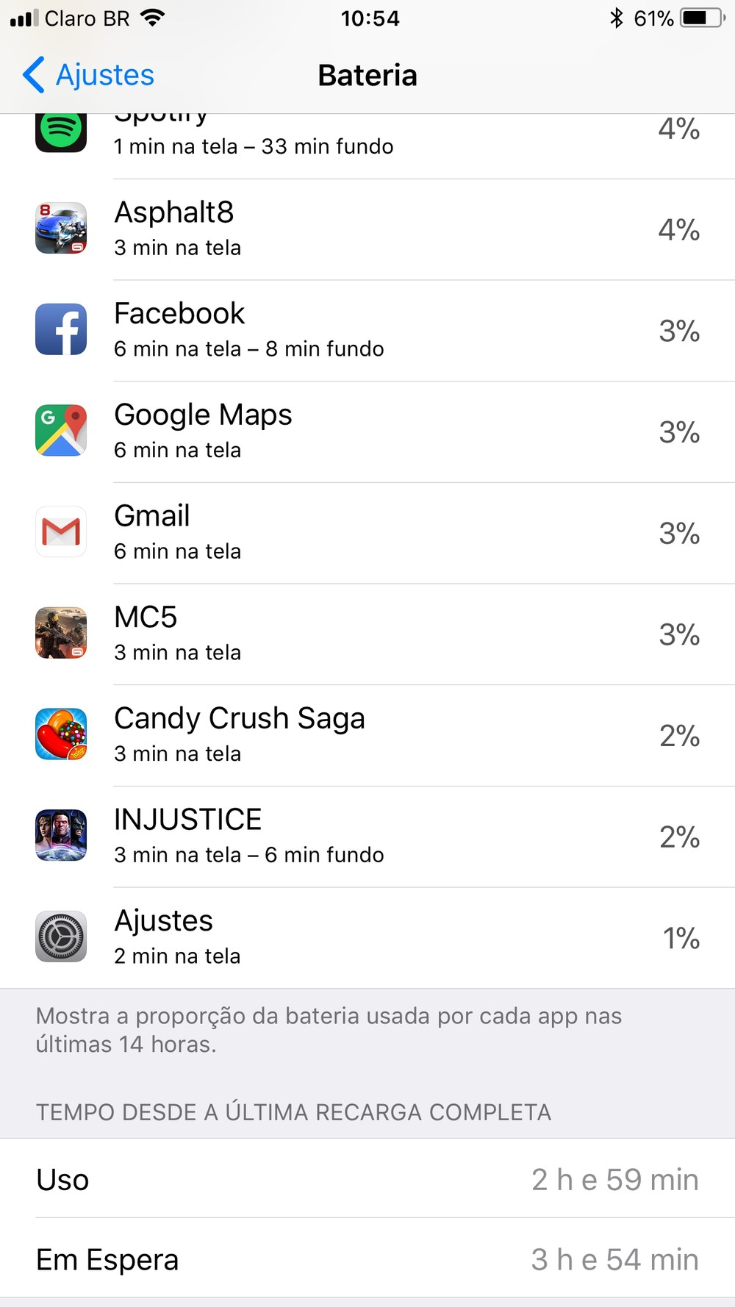Tap the Google Maps app icon
Viewport: 735px width, 1307px height.
[61, 431]
